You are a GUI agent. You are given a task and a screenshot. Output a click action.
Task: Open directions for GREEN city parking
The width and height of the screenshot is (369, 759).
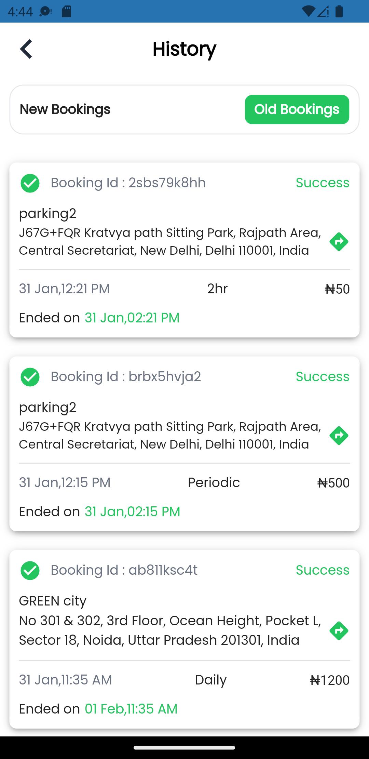(339, 631)
